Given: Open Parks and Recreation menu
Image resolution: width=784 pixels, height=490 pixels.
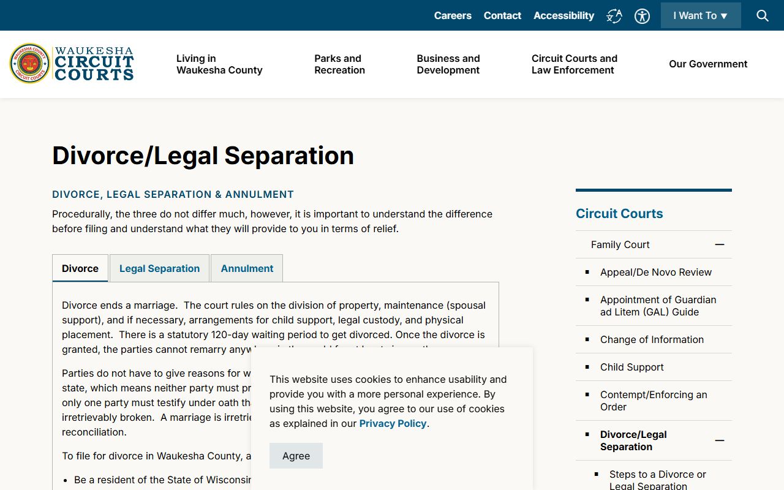Looking at the screenshot, I should click(x=339, y=64).
